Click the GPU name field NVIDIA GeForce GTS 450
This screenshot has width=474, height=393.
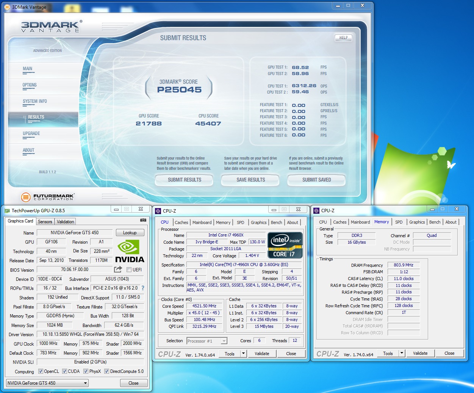tap(75, 233)
